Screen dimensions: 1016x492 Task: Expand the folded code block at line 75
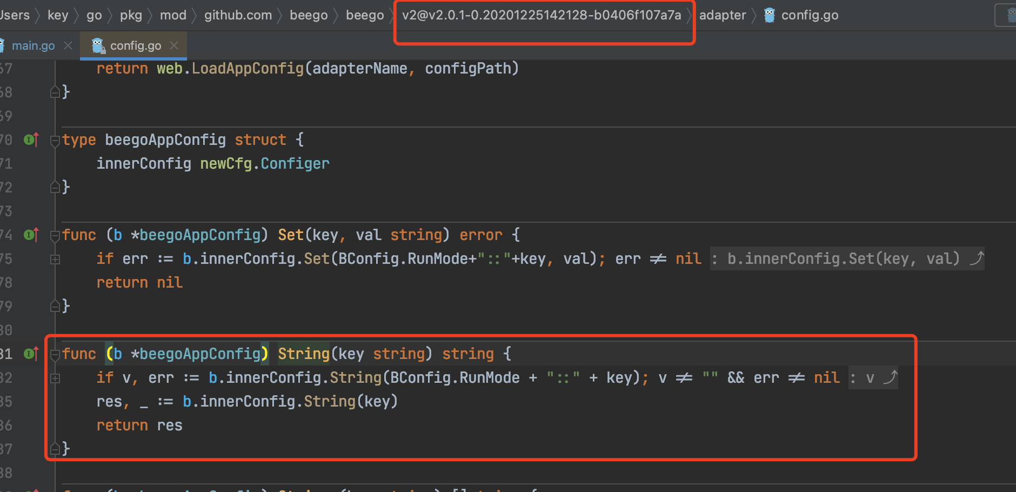tap(55, 258)
